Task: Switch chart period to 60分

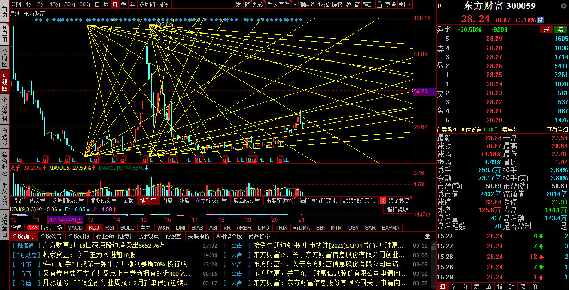Action: tap(85, 4)
